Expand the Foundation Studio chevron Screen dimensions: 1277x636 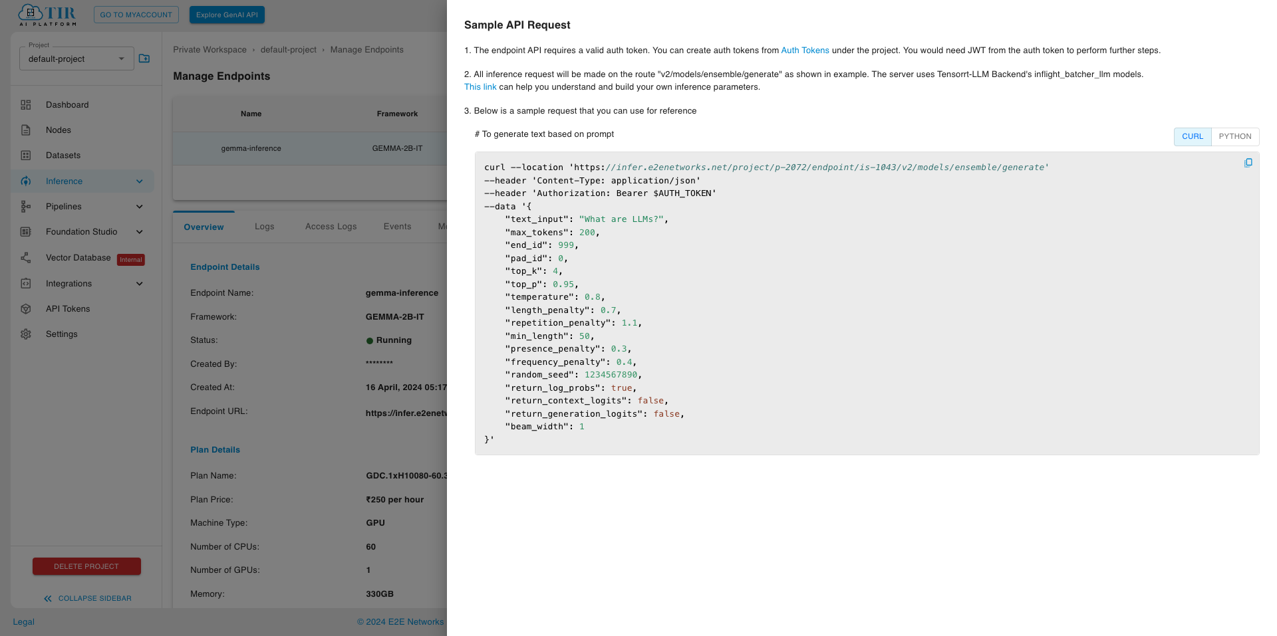(140, 232)
